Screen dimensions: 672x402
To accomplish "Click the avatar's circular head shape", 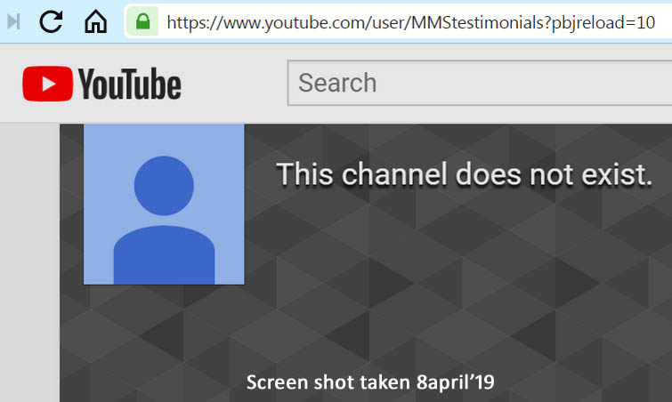I will click(164, 185).
